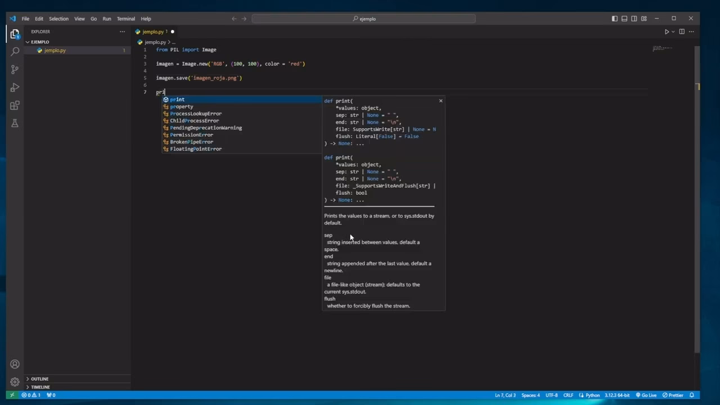The width and height of the screenshot is (720, 405).
Task: Select the Python language mode in status bar
Action: click(x=593, y=395)
